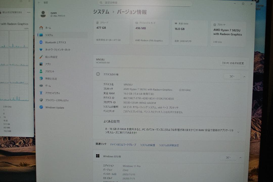Open Windows Update from the sidebar
Screen dimensions: 273x182
54,107
